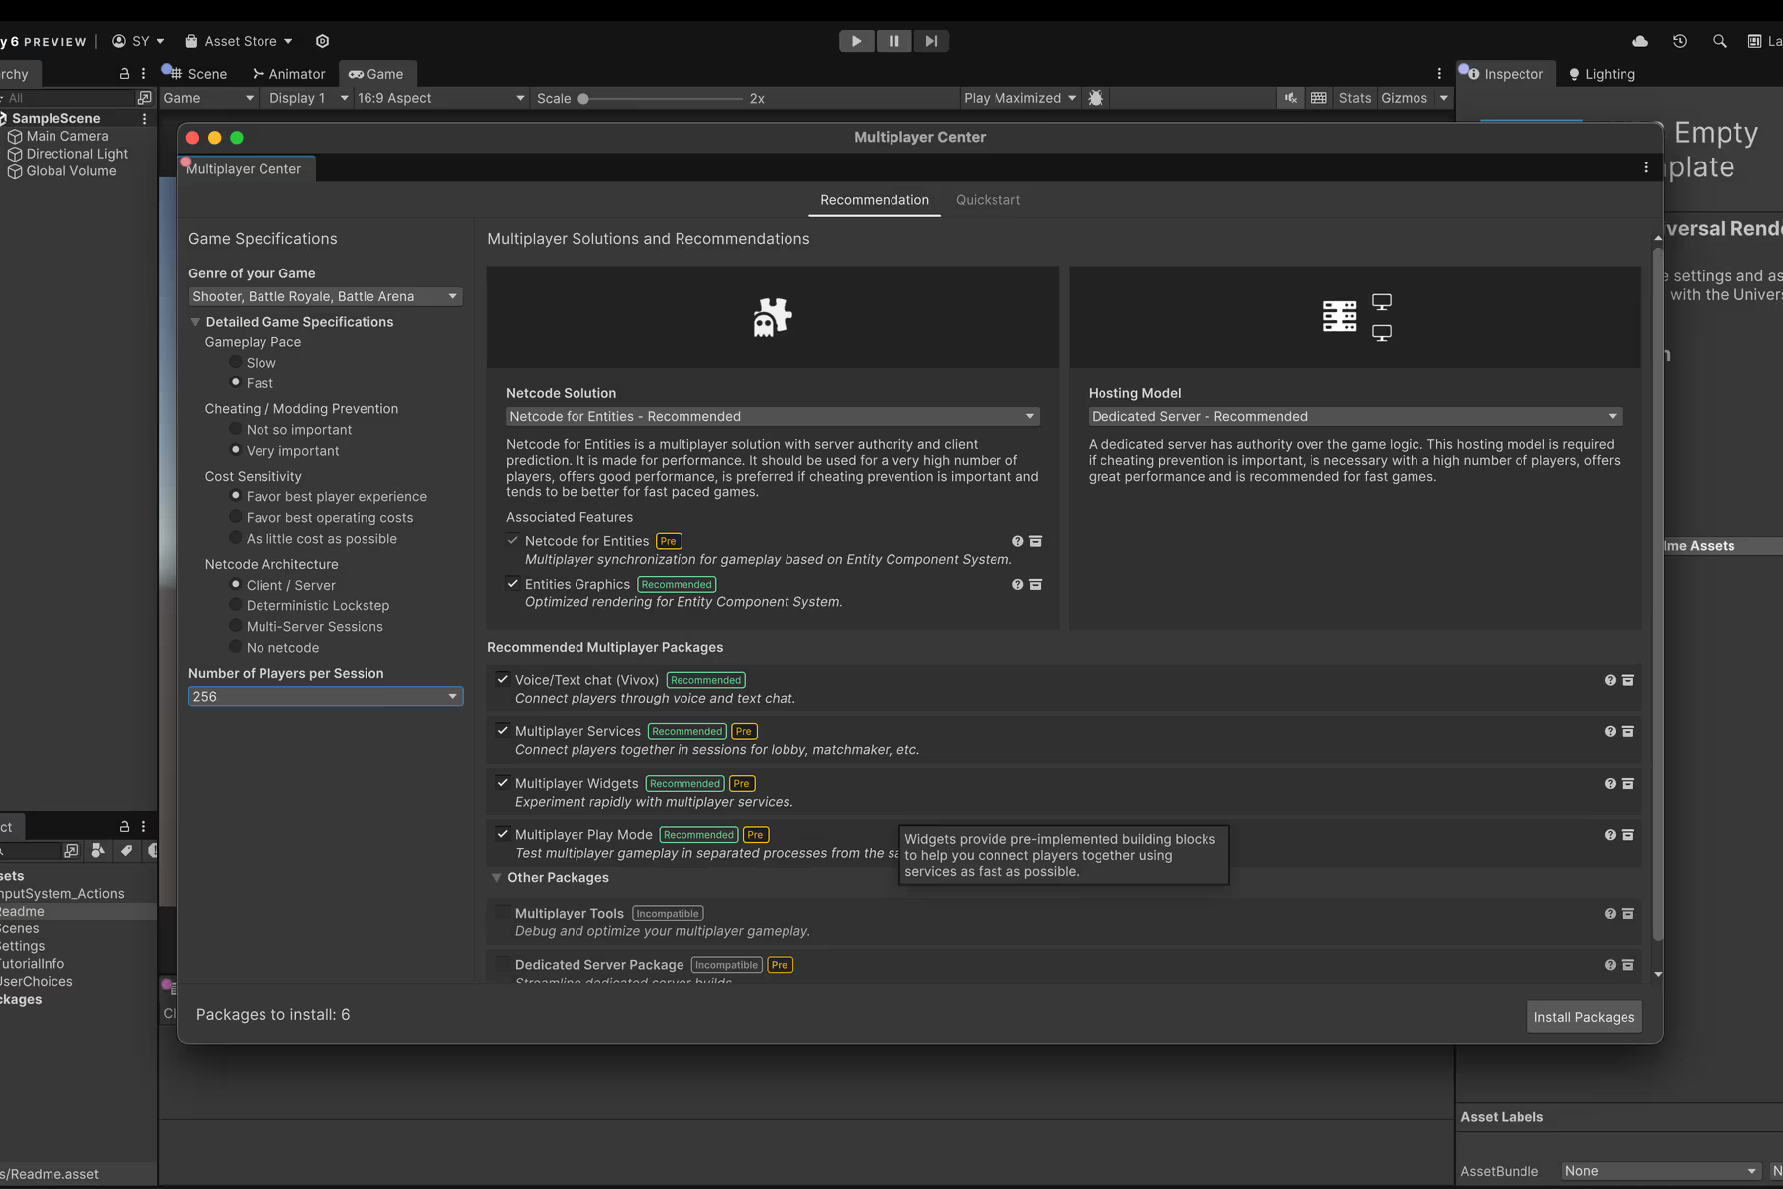Open help for Dedicated Server Package

(x=1610, y=965)
